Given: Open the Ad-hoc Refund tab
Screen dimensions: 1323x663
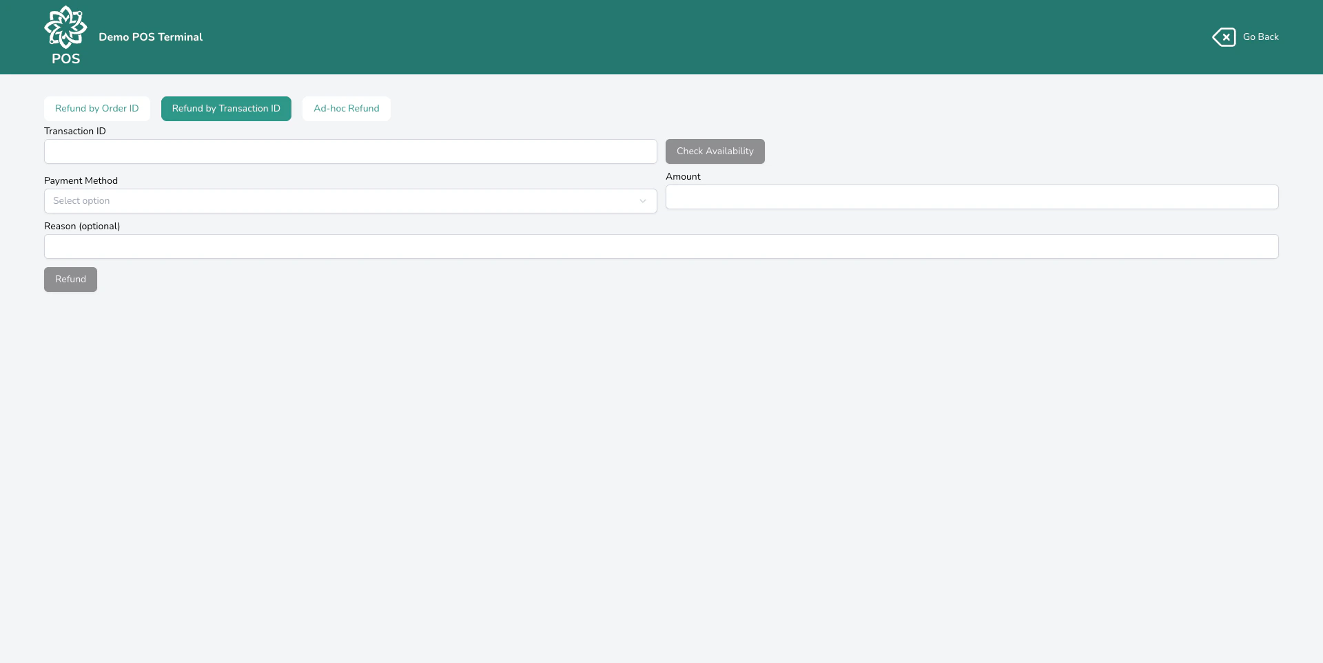Looking at the screenshot, I should 346,108.
